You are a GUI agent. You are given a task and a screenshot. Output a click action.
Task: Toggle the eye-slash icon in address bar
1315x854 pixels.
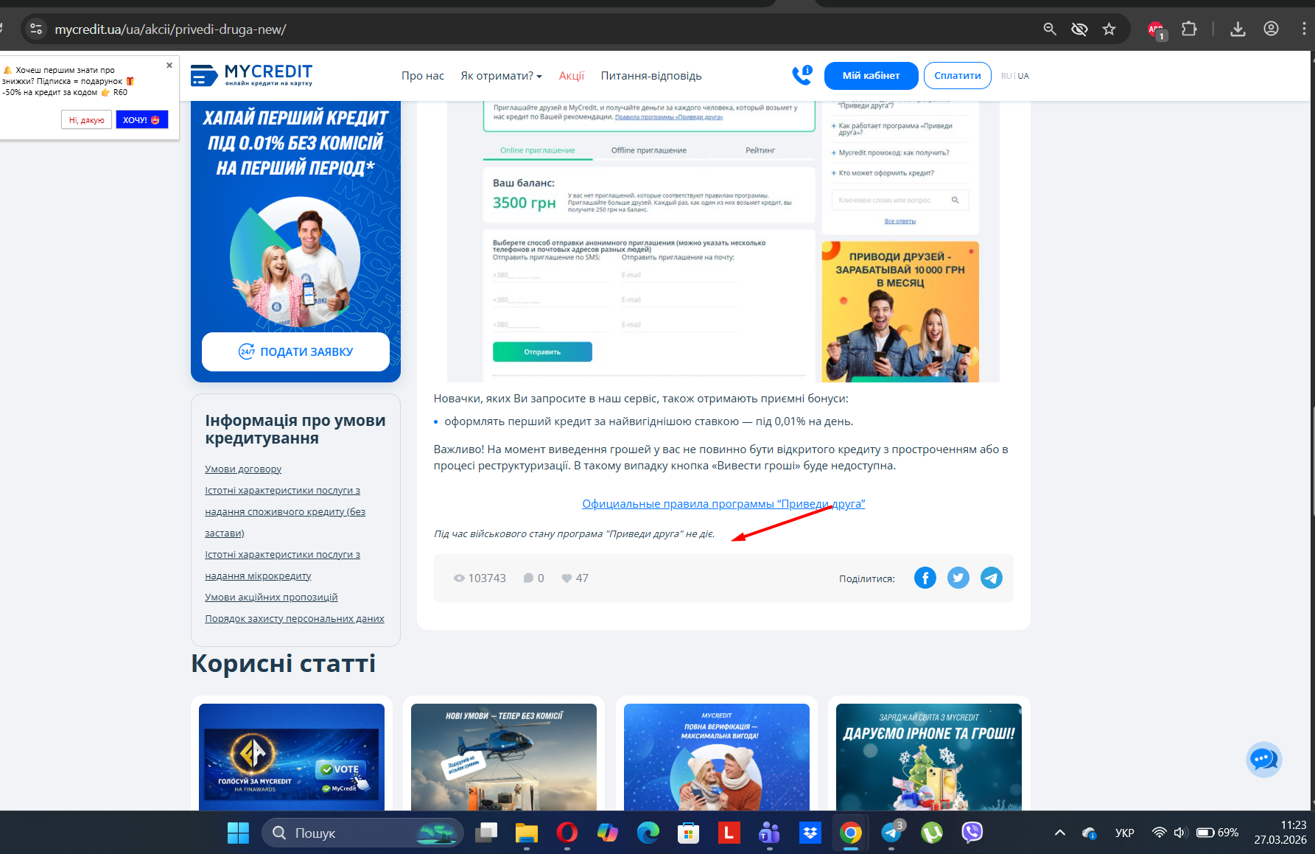[x=1079, y=29]
